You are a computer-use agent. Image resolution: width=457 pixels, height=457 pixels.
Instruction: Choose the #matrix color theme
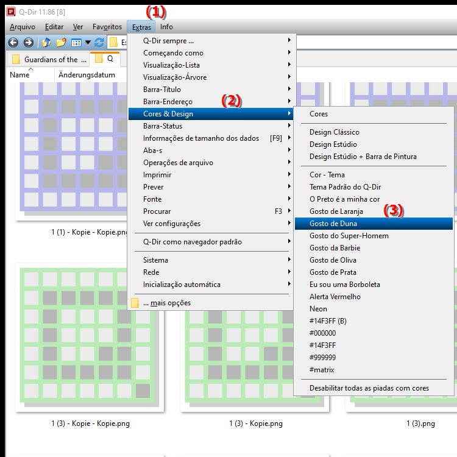[x=374, y=370]
